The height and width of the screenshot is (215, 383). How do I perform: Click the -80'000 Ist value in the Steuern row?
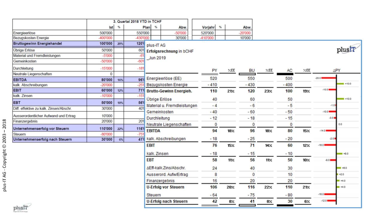pyautogui.click(x=106, y=134)
